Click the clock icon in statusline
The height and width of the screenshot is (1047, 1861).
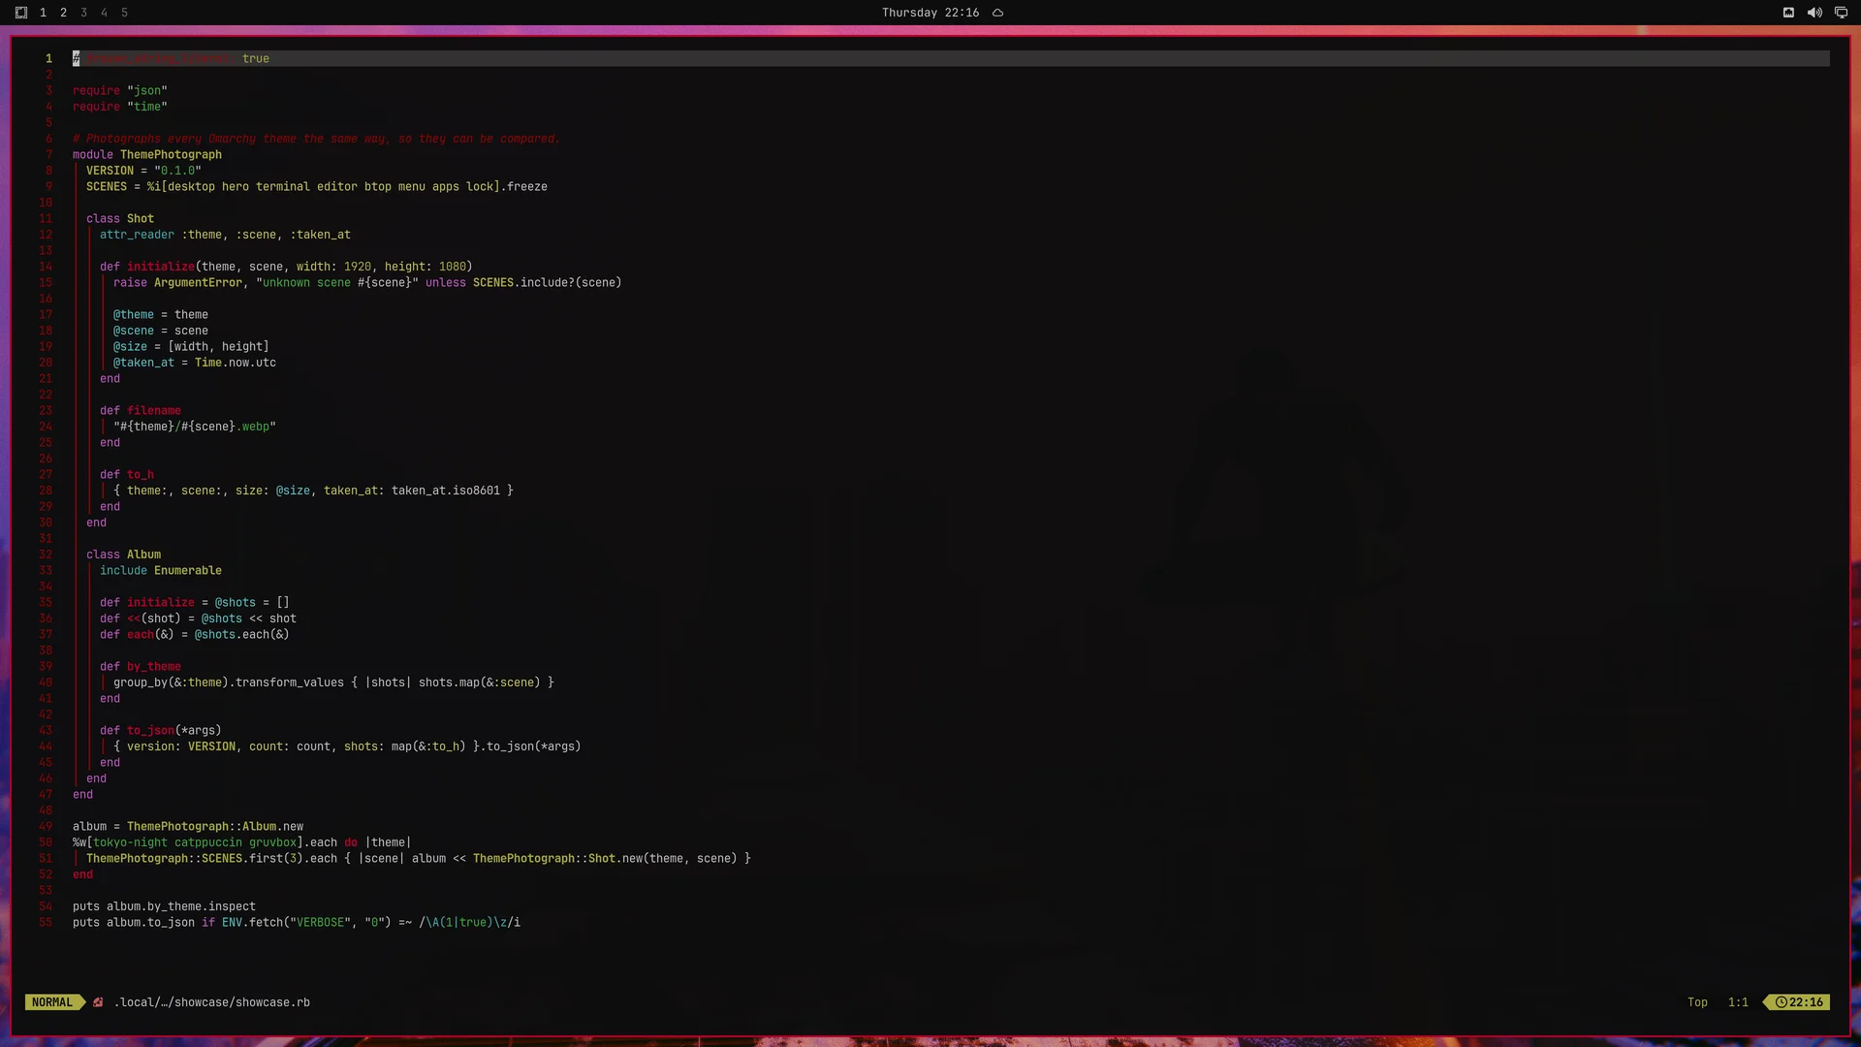(1782, 1002)
